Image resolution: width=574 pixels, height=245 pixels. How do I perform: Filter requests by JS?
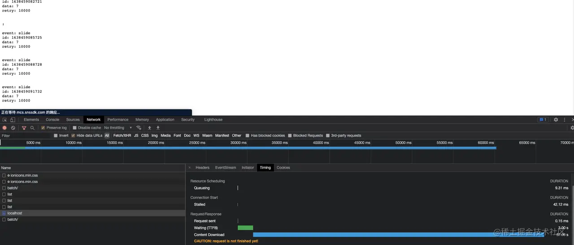[136, 135]
